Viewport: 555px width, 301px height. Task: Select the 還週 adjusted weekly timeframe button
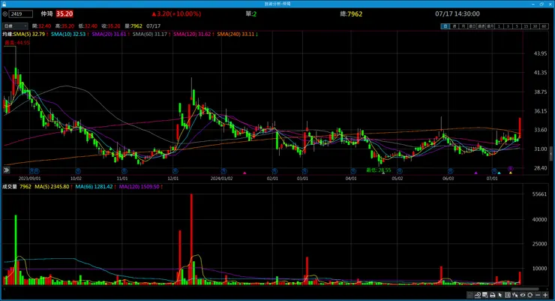click(x=481, y=26)
